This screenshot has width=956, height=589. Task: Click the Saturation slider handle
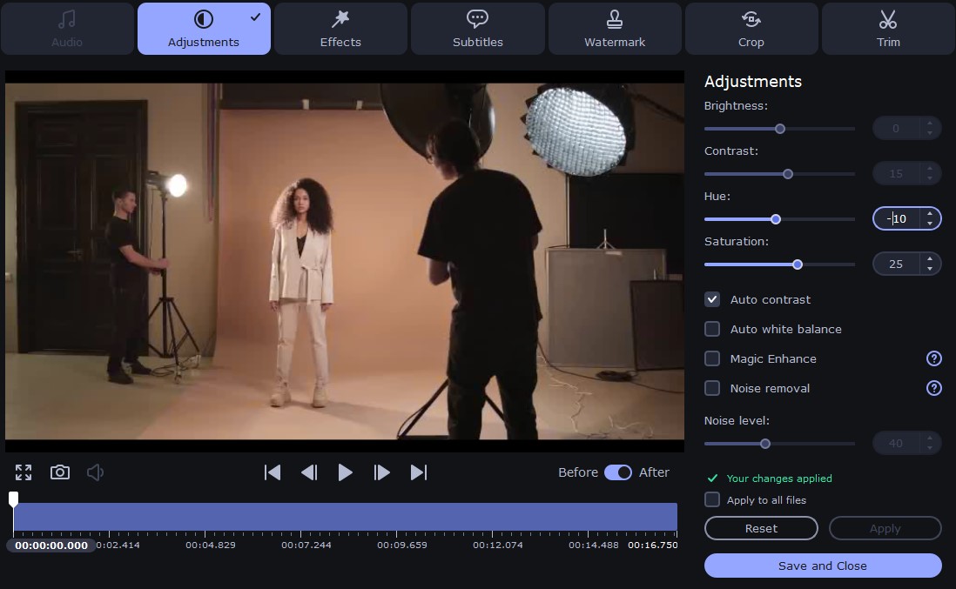point(798,264)
